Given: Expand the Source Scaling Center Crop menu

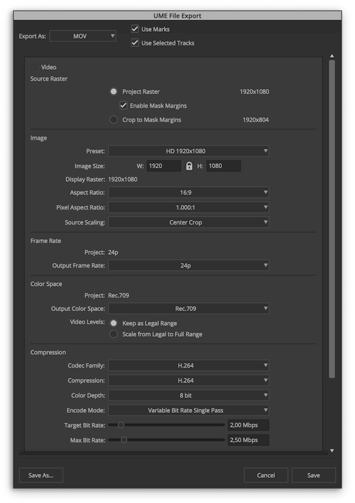Looking at the screenshot, I should 188,222.
